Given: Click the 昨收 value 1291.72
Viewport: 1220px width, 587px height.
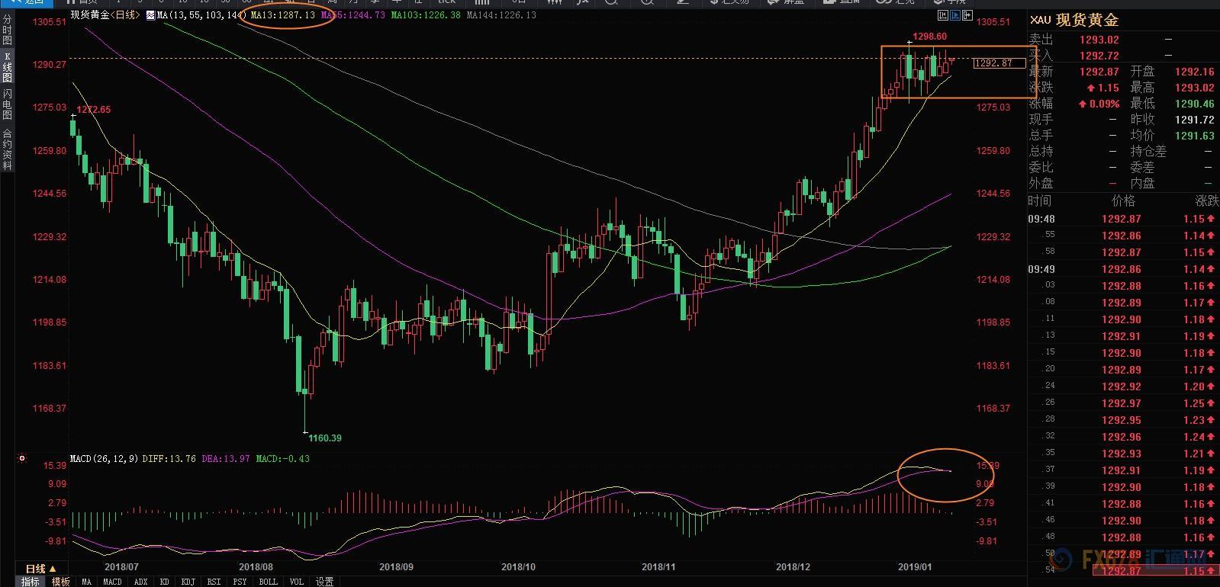Looking at the screenshot, I should pos(1195,120).
